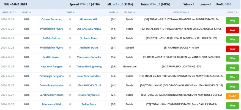Select the Spread bet type cell
This screenshot has width=241, height=110.
pyautogui.click(x=129, y=48)
